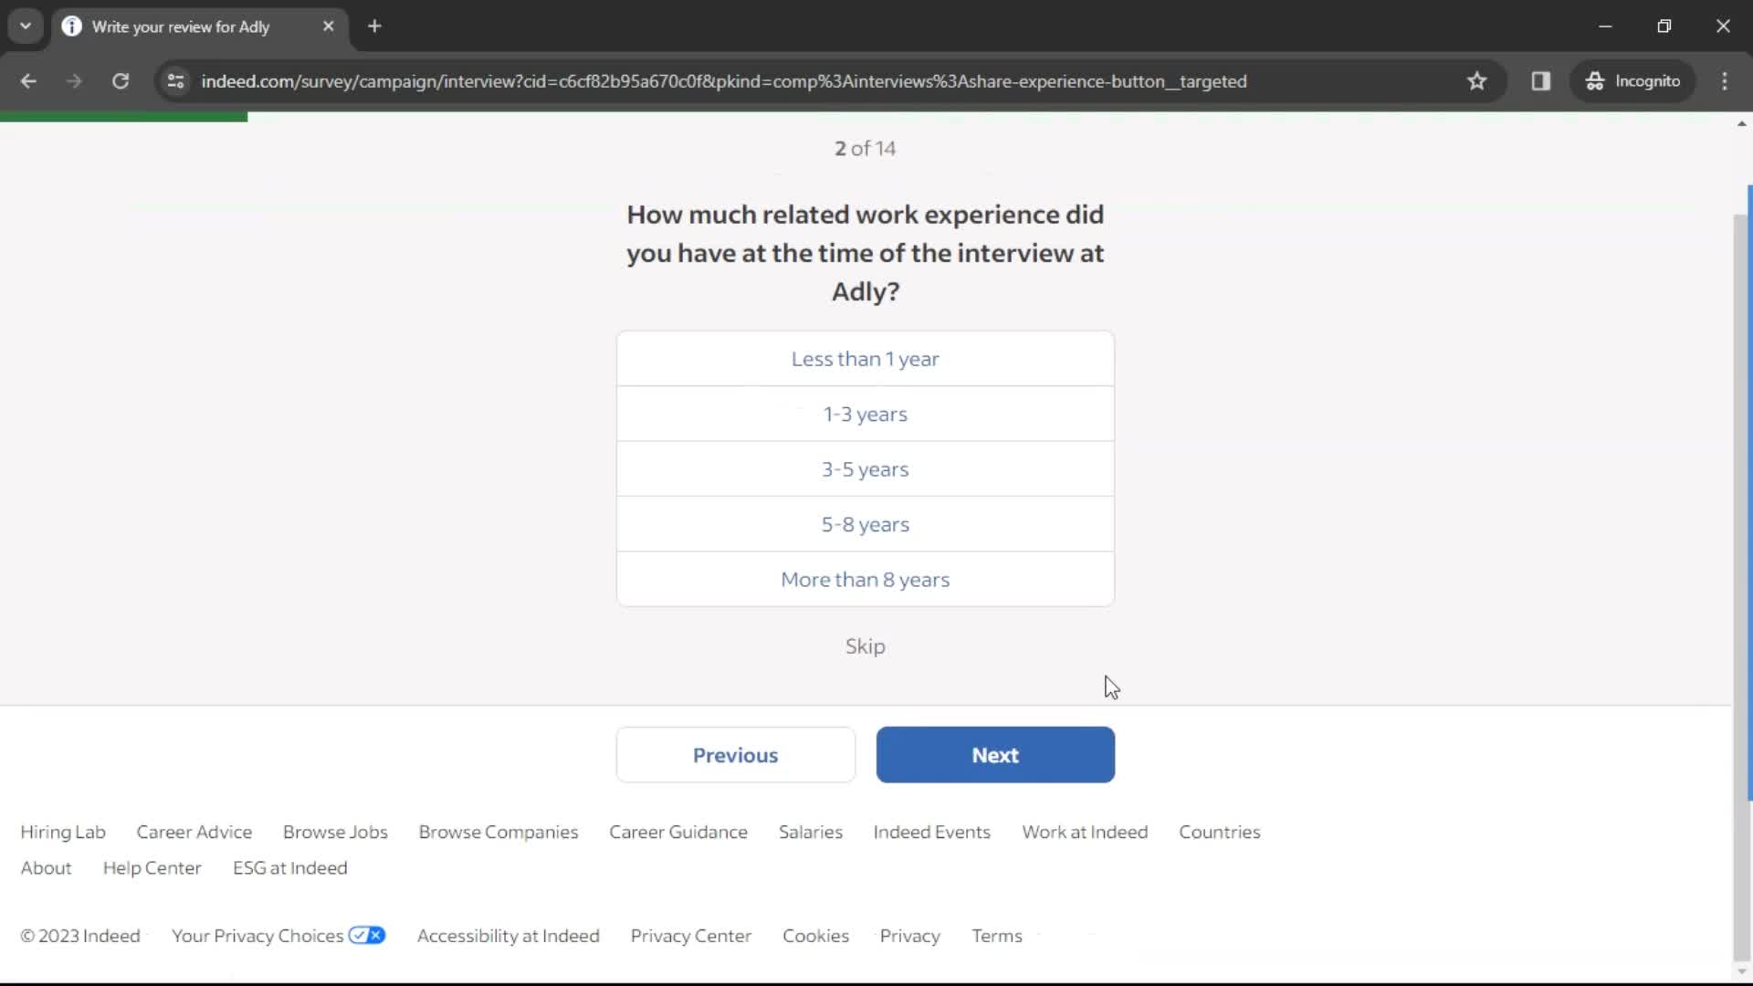Click the forward navigation arrow icon
This screenshot has height=986, width=1753.
coord(75,80)
